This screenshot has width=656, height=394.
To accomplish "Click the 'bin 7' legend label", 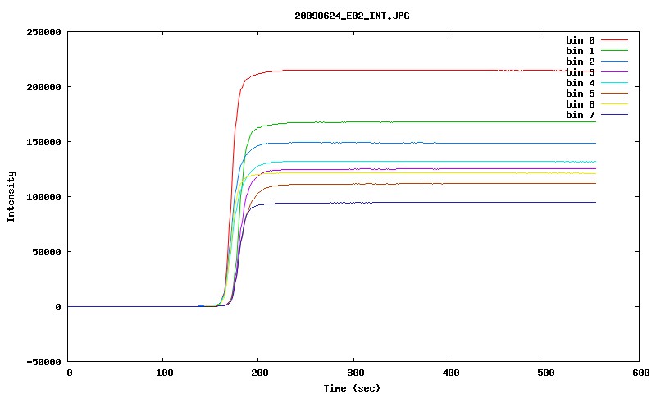I will coord(581,115).
